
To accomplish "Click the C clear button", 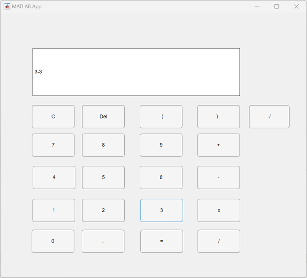I will pos(53,117).
